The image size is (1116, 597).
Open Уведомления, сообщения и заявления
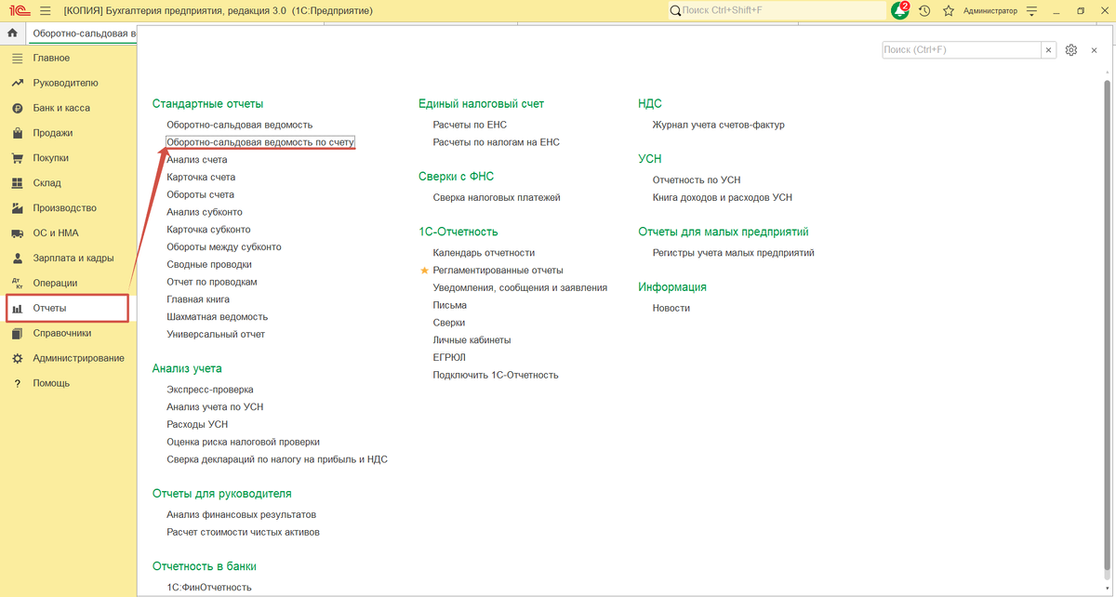[x=520, y=287]
